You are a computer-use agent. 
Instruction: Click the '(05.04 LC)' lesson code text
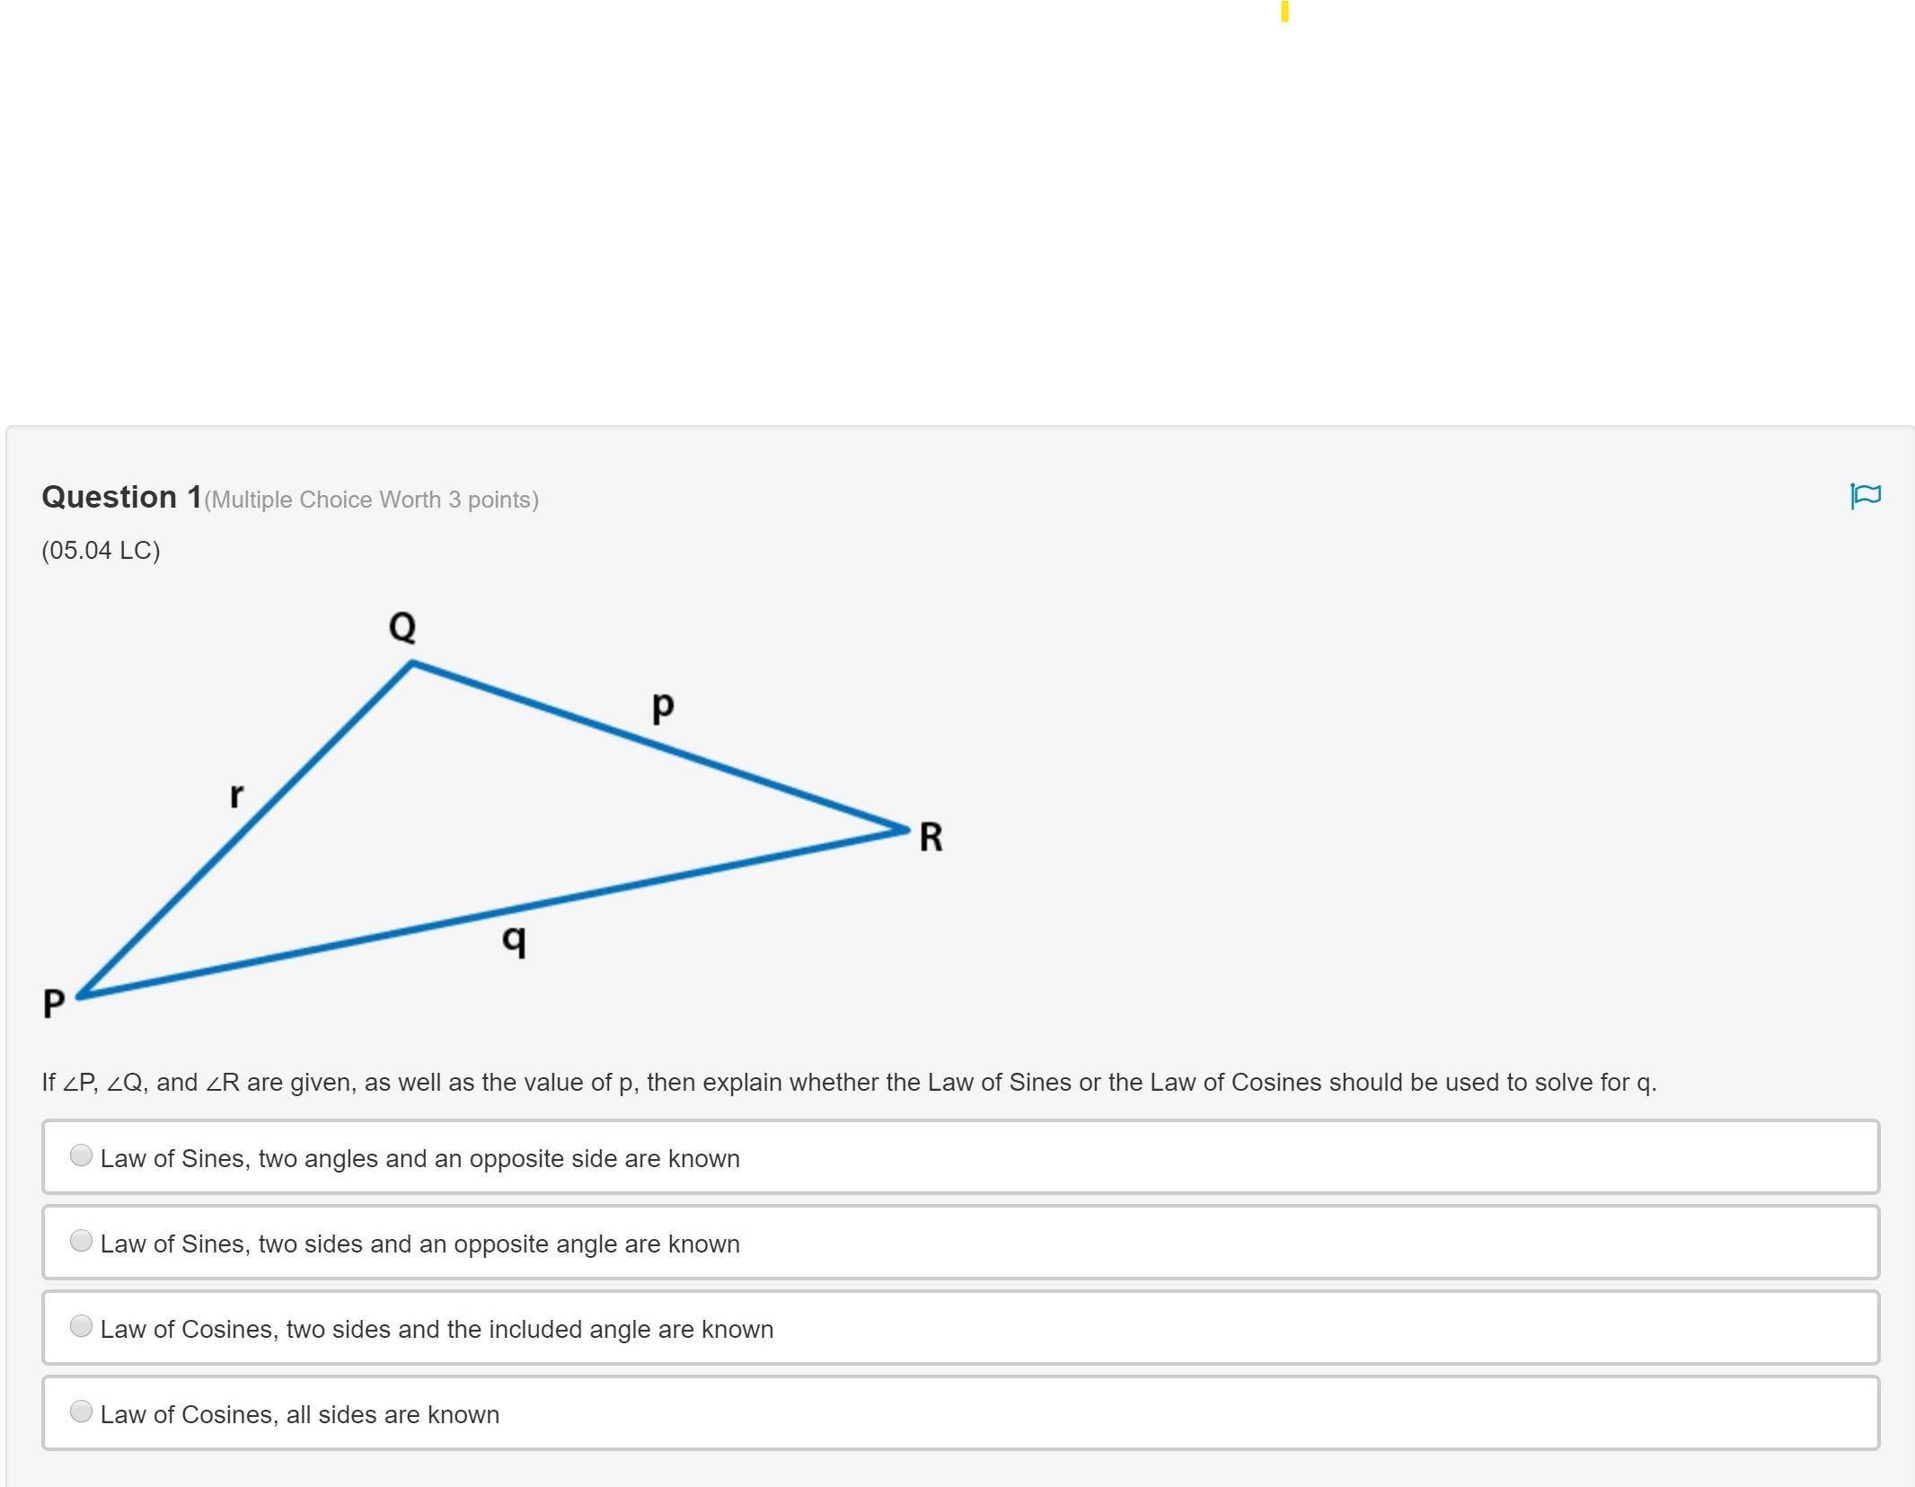pos(101,550)
